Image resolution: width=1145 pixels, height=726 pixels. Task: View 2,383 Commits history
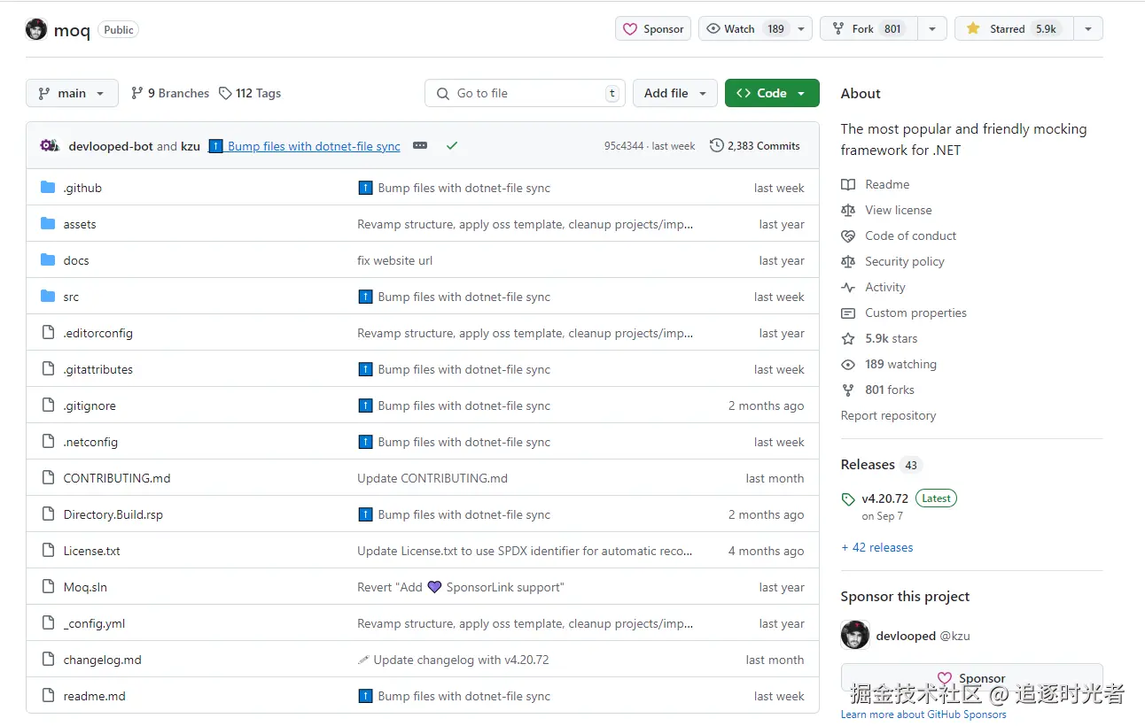tap(755, 146)
